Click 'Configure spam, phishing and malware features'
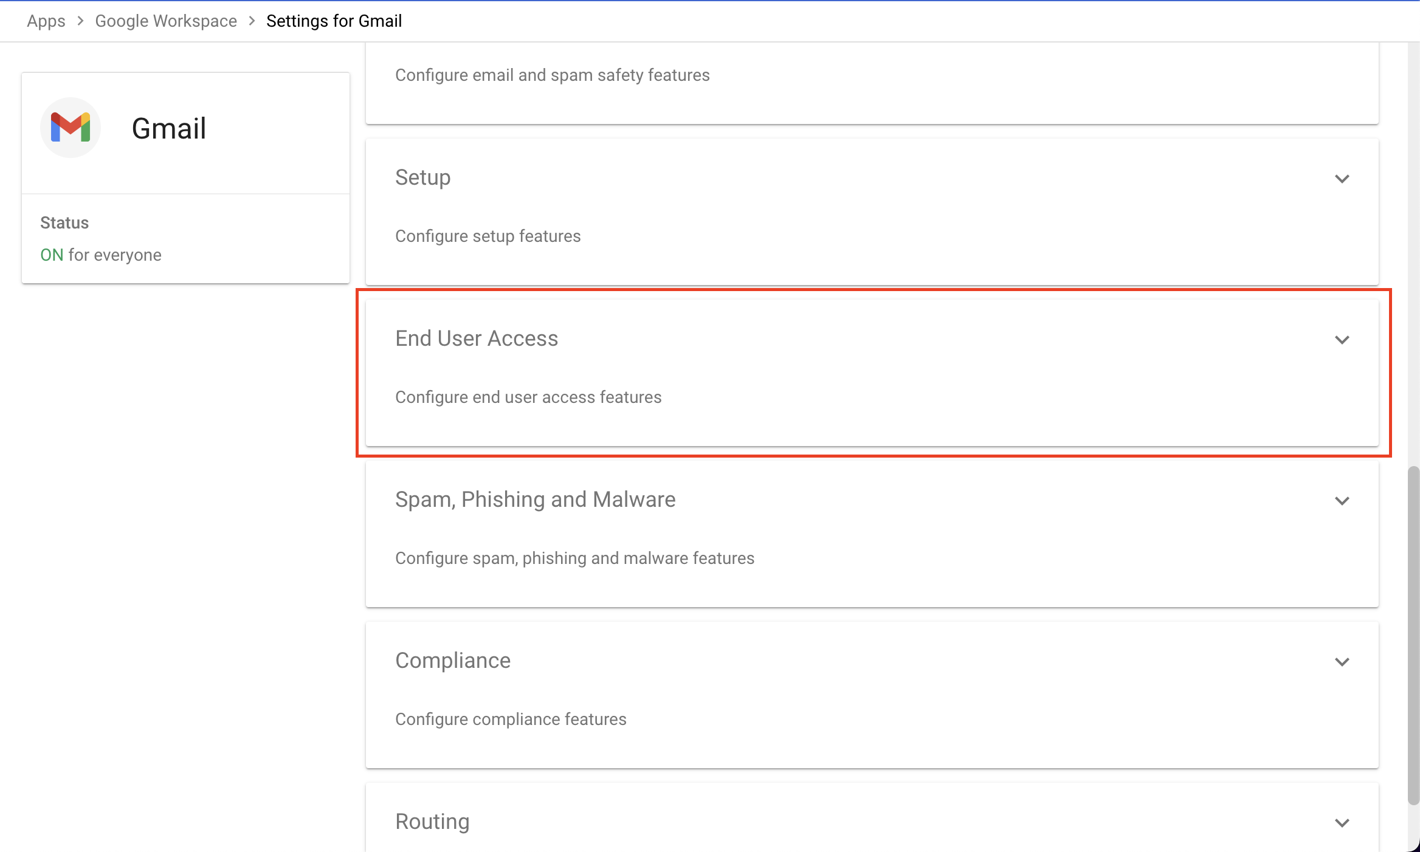 [x=574, y=558]
